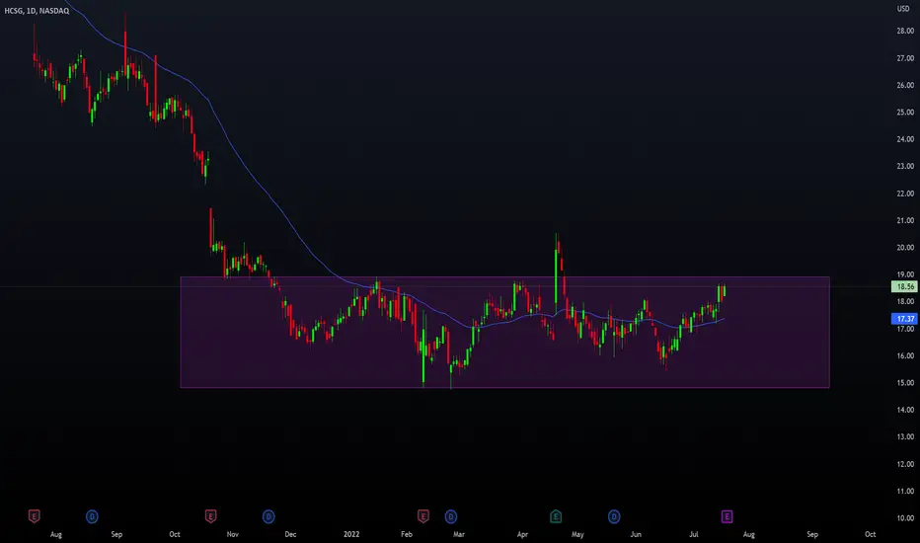Open the green earnings marker near Apr
The height and width of the screenshot is (543, 920).
click(x=556, y=516)
